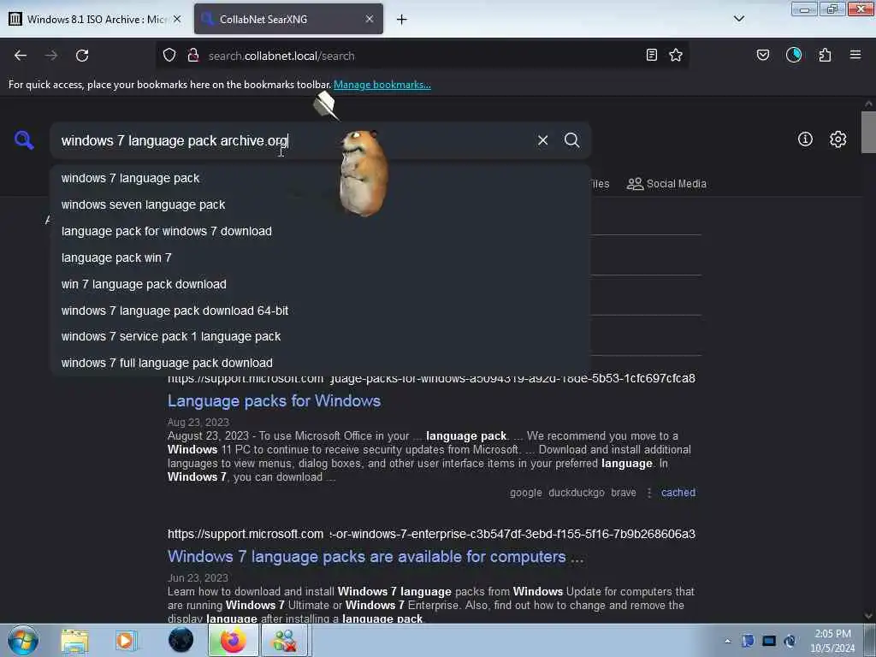The image size is (876, 657).
Task: Open the Extensions puzzle icon
Action: coord(825,56)
